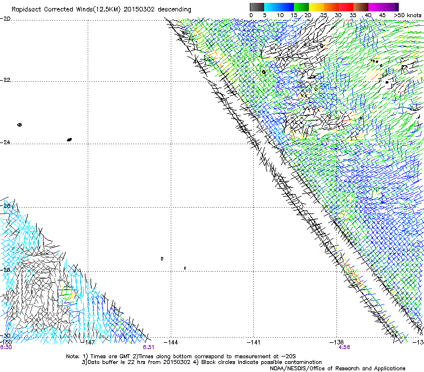Click the '20150302' date in the title
This screenshot has width=424, height=372.
(139, 10)
